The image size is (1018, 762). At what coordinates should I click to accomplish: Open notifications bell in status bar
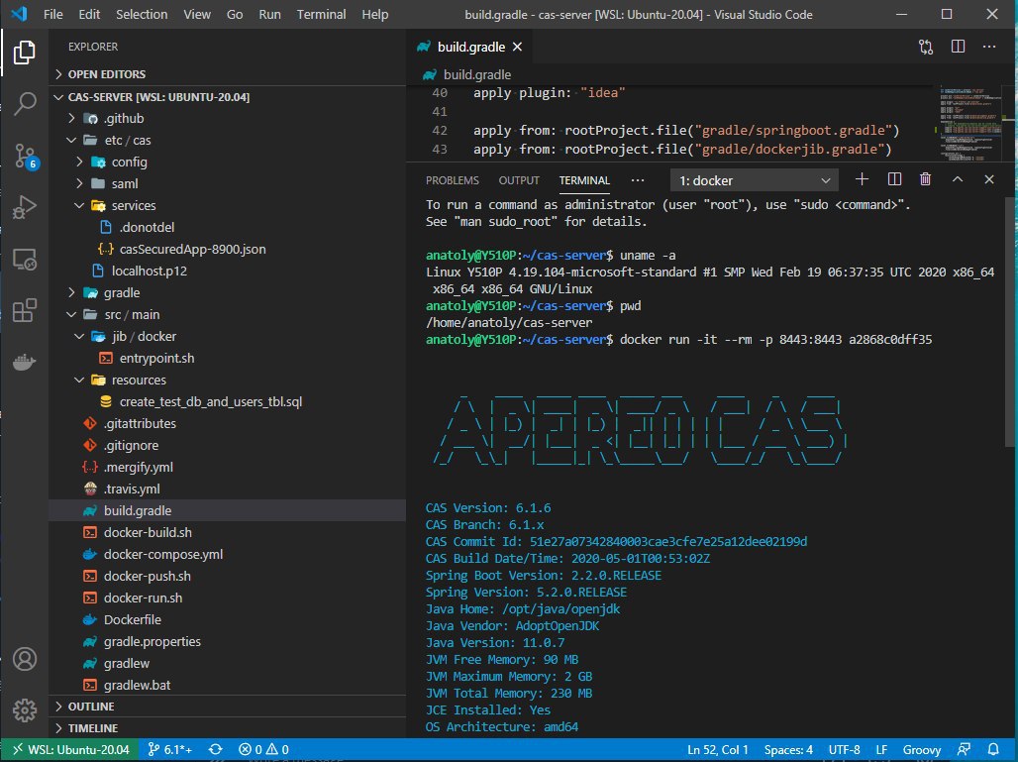992,750
